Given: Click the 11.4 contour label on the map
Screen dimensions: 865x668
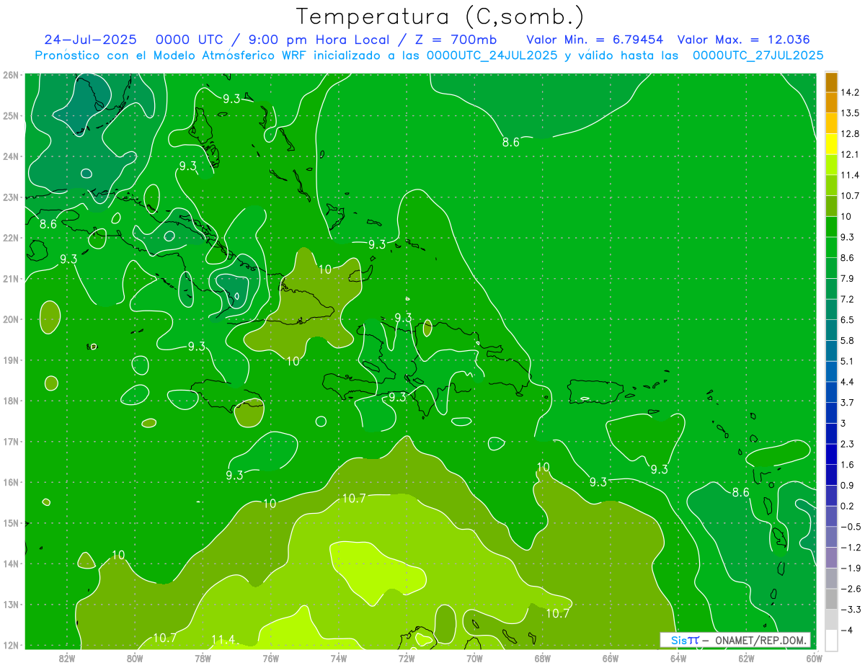Looking at the screenshot, I should point(223,639).
